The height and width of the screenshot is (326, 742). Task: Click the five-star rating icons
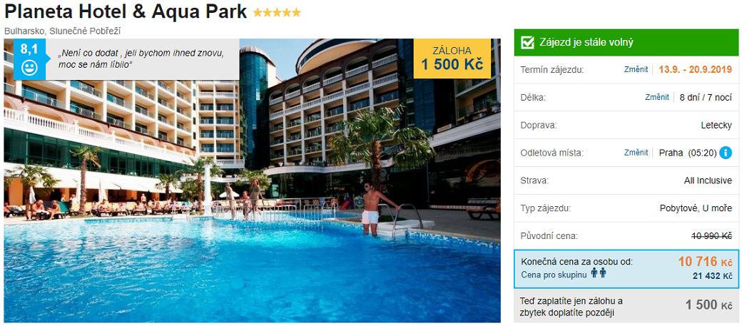pos(277,13)
